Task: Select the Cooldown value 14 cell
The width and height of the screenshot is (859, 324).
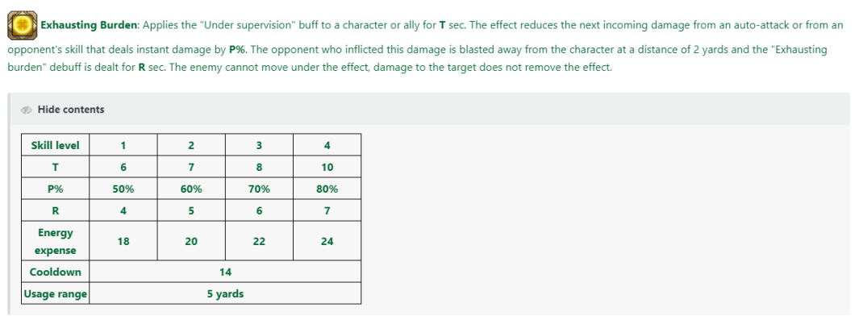Action: point(225,272)
